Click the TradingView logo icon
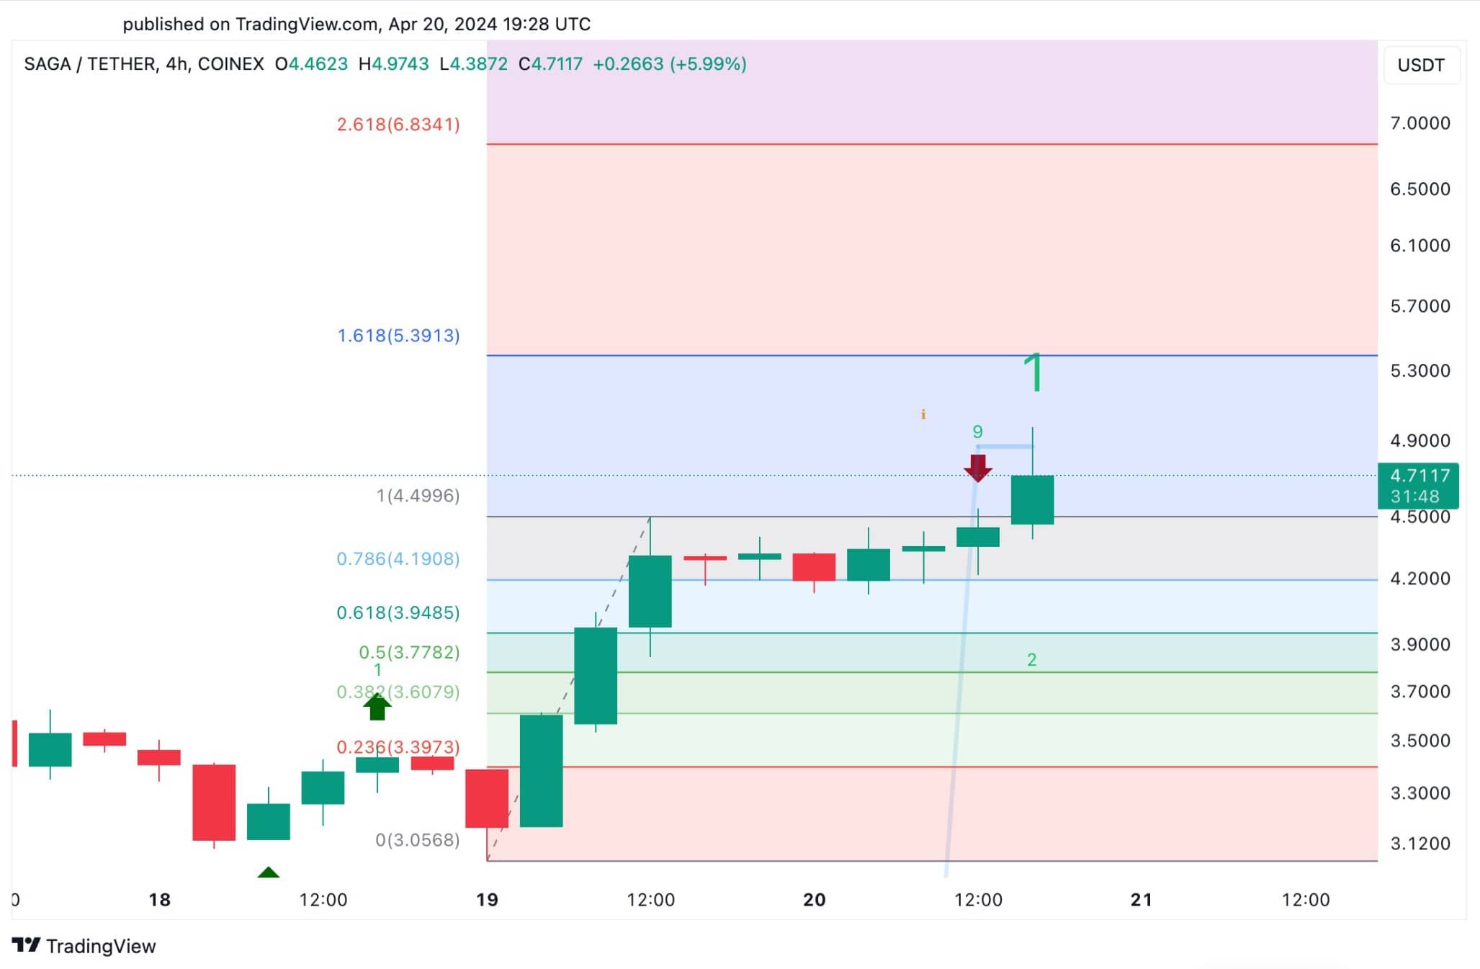The width and height of the screenshot is (1480, 969). (x=26, y=945)
